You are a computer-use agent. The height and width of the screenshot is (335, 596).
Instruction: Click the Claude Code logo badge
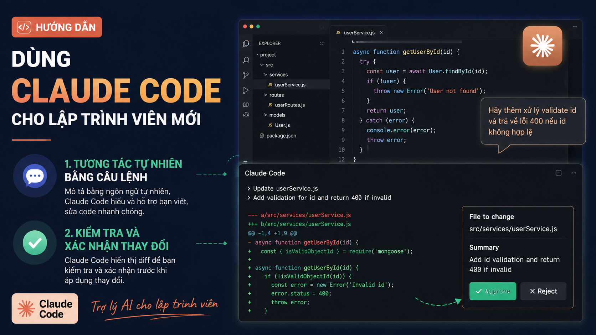coord(45,309)
